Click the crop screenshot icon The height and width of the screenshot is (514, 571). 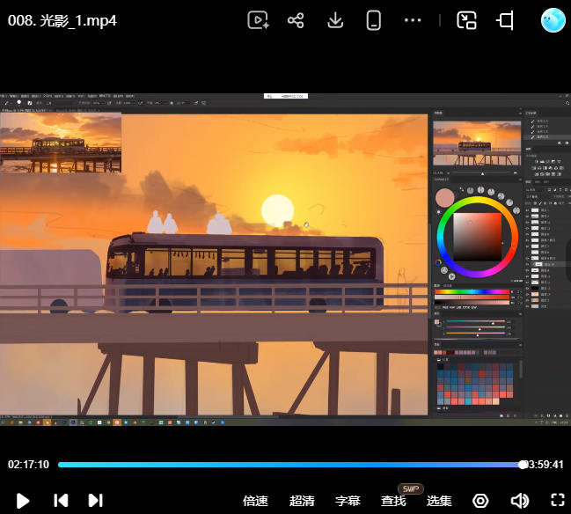pos(505,20)
